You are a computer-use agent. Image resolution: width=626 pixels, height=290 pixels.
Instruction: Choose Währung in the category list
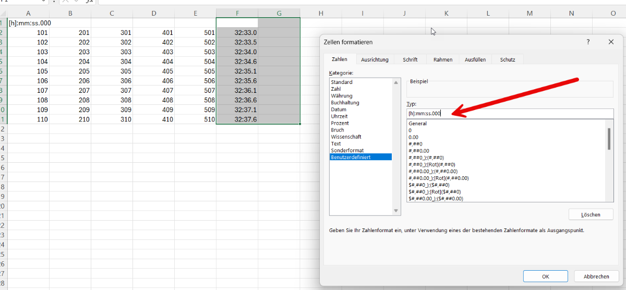342,96
